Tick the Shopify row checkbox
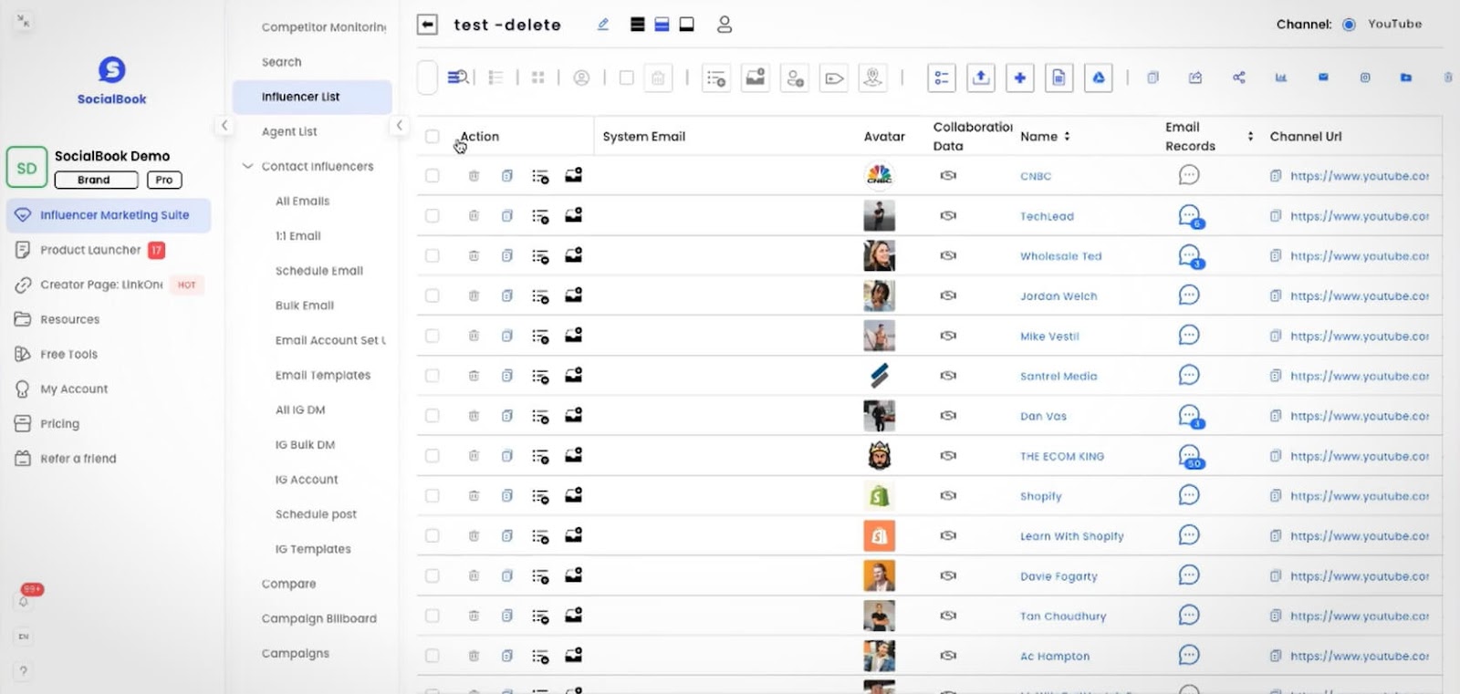Viewport: 1460px width, 694px height. pos(433,496)
